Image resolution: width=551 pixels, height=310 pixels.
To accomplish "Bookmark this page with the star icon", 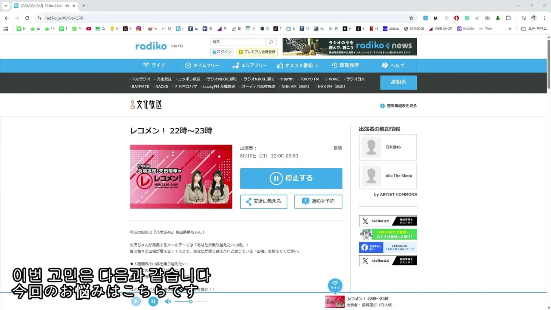I will point(411,18).
